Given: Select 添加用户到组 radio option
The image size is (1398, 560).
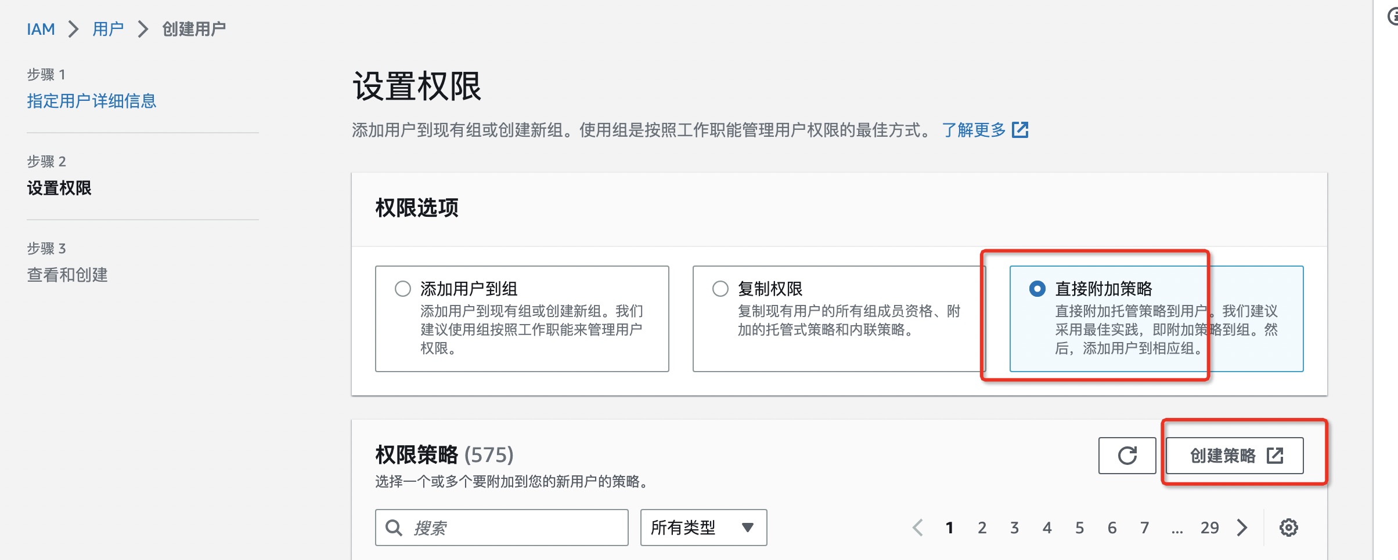Looking at the screenshot, I should [x=403, y=289].
